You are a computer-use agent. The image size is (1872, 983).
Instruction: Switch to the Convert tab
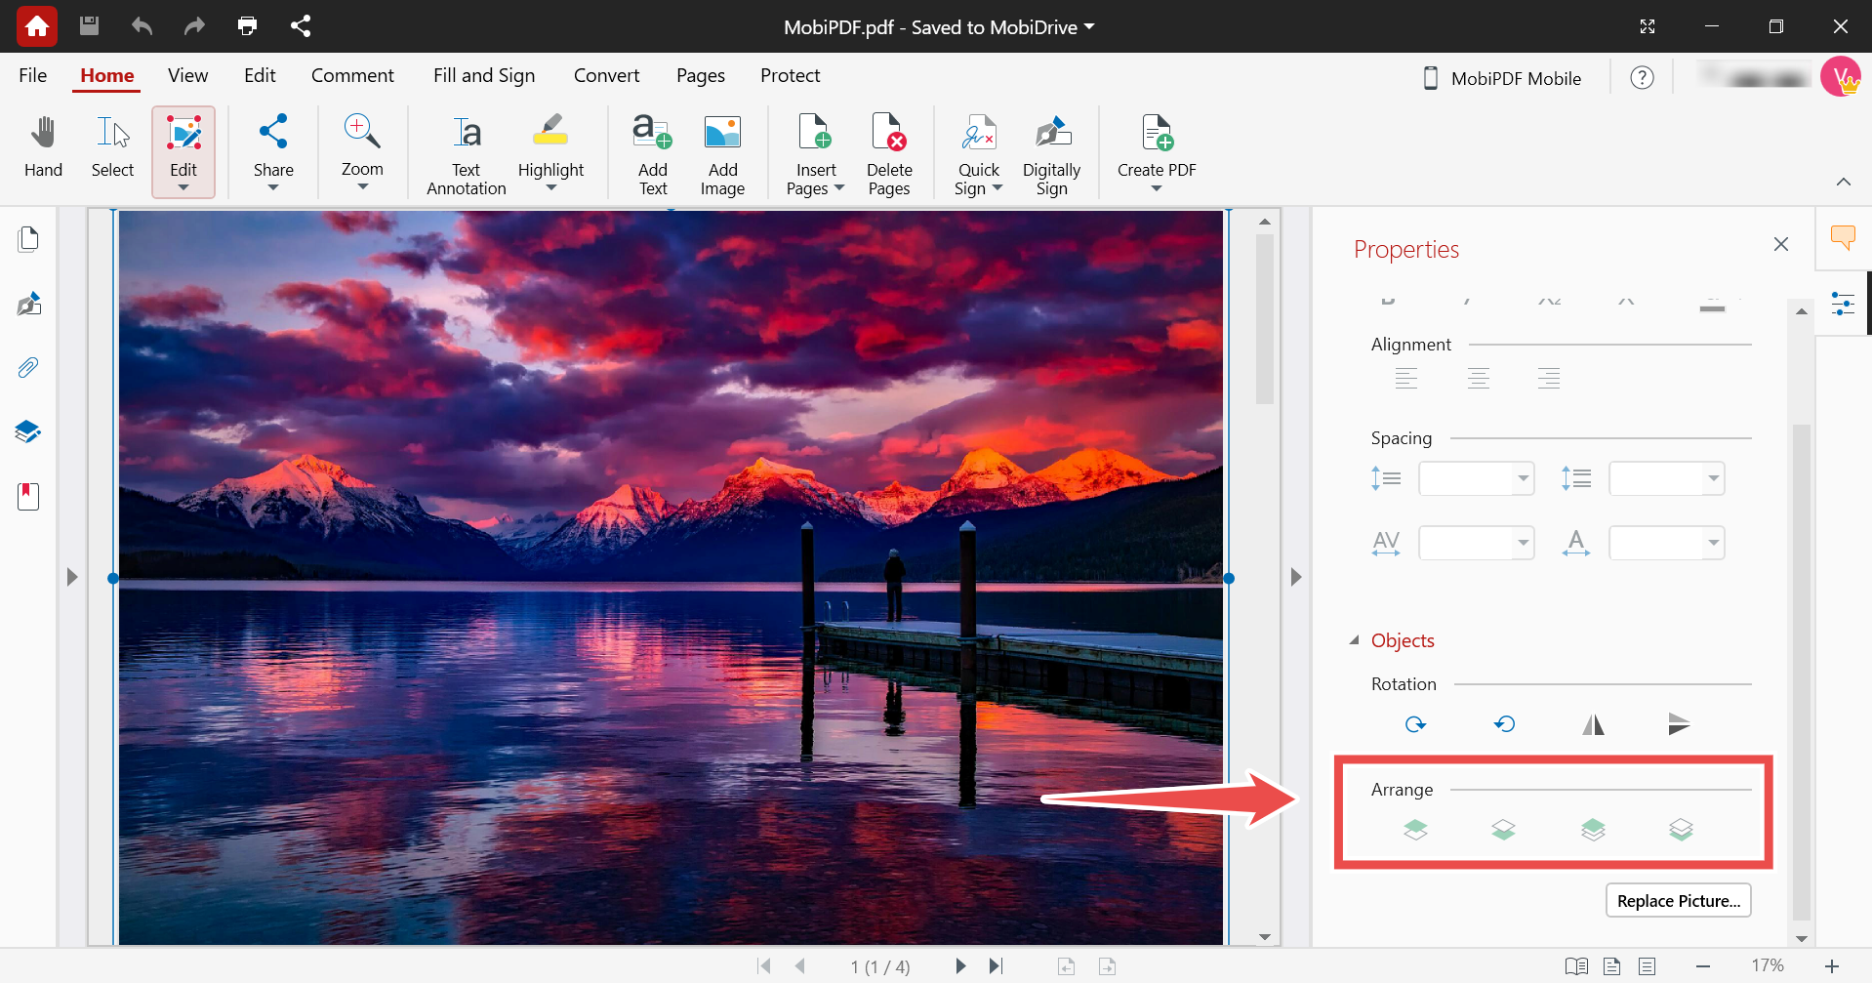(x=606, y=75)
